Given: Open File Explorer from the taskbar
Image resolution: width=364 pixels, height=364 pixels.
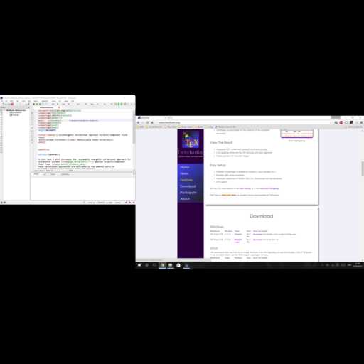Looking at the screenshot, I should coord(171,265).
